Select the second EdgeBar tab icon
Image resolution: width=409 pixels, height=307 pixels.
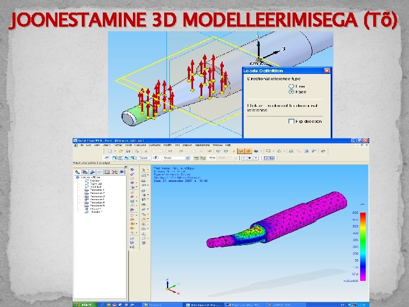85,172
